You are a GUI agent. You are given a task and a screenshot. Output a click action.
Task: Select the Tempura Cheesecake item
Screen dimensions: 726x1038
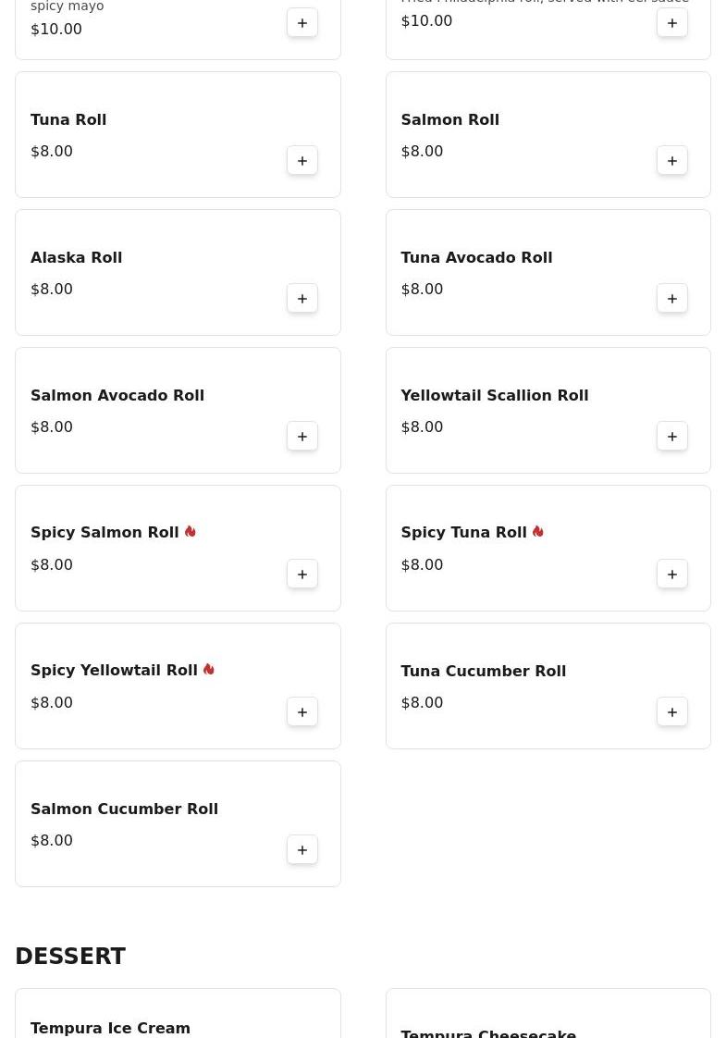(488, 1032)
